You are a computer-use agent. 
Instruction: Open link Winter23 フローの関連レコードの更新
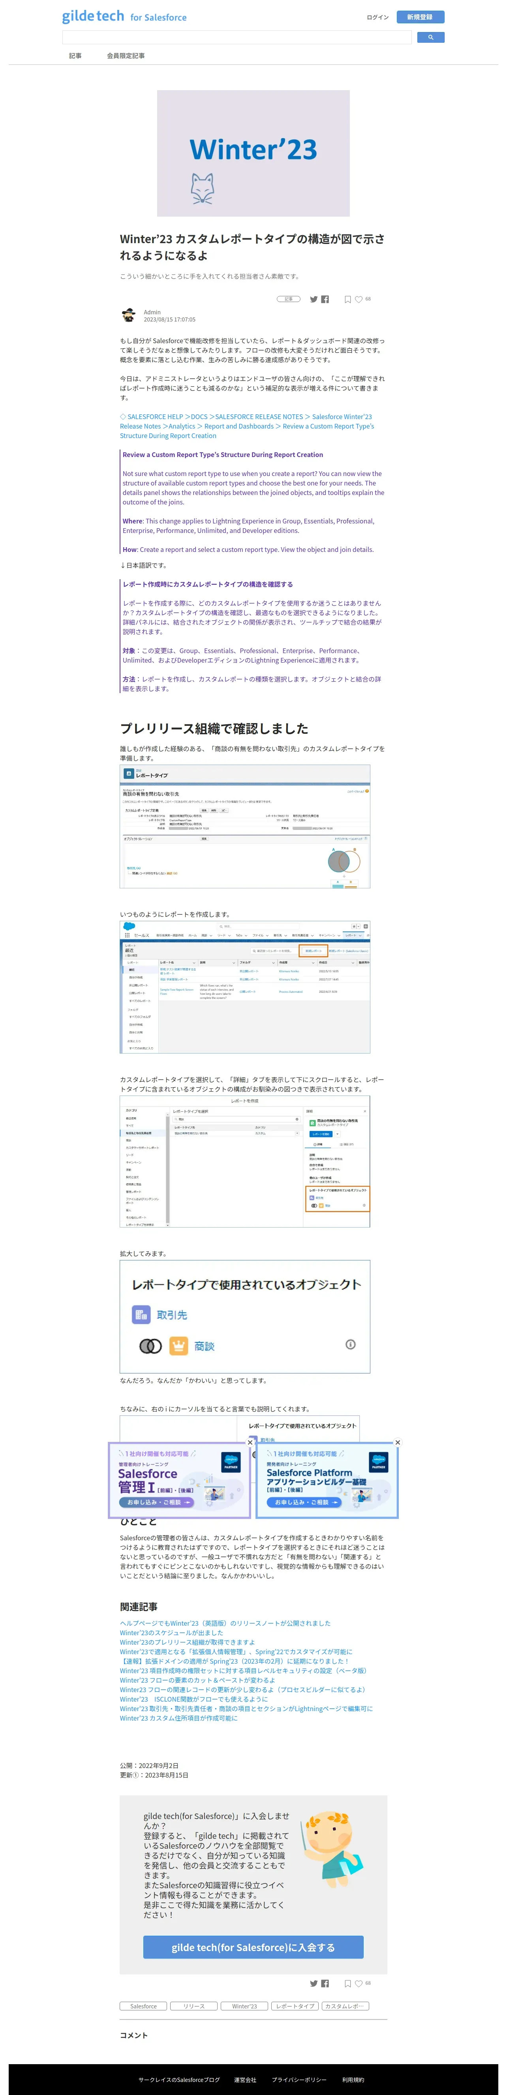pos(243,1690)
